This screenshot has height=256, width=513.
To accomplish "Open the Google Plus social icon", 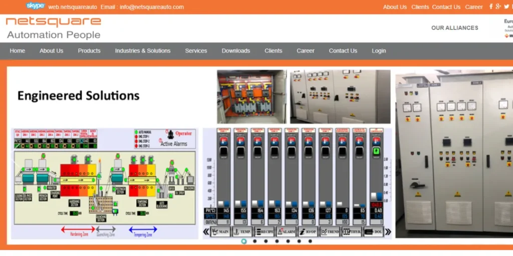I will (498, 6).
